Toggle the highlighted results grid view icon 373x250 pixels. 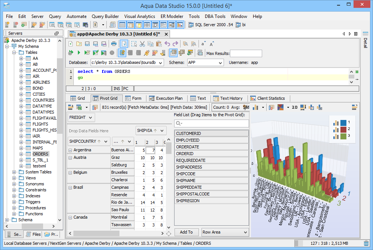pyautogui.click(x=173, y=53)
